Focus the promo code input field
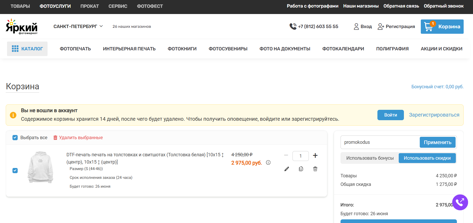 [380, 142]
